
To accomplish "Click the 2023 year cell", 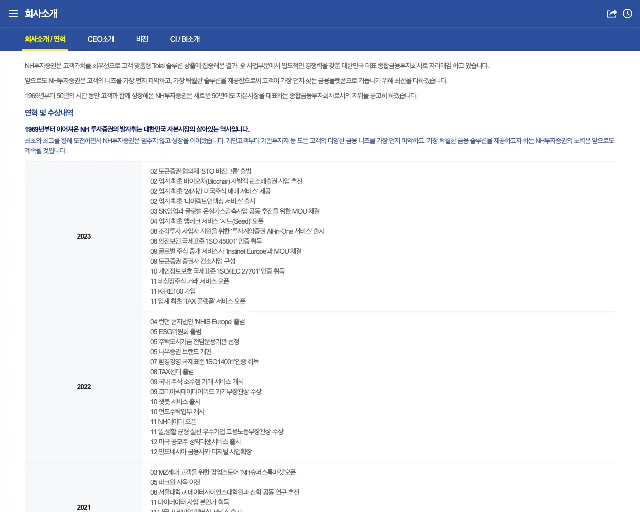I will (x=84, y=236).
